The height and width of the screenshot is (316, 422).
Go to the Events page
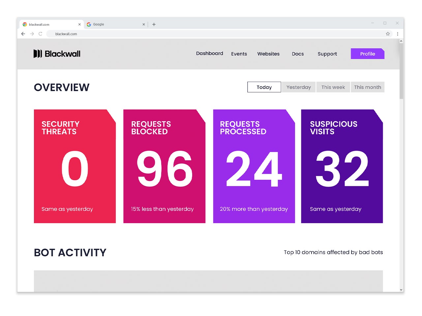[x=239, y=54]
